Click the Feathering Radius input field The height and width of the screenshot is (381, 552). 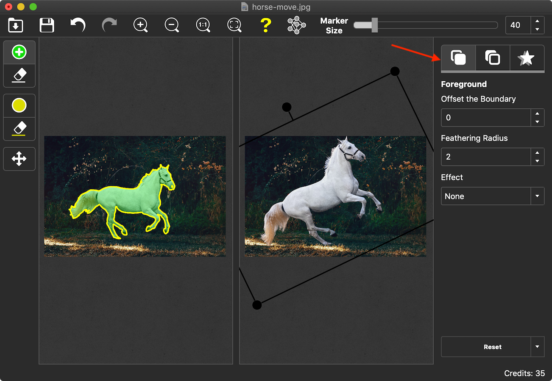(486, 157)
